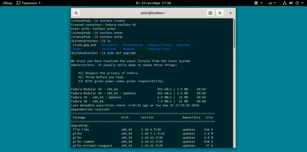Click the Загрузки folder name in ls output
The height and width of the screenshot is (152, 307).
[x=109, y=49]
